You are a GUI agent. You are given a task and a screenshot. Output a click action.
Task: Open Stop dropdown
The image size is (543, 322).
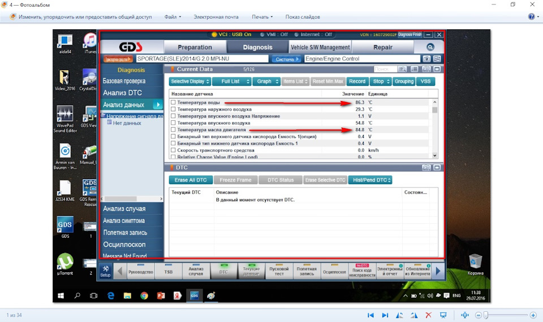pyautogui.click(x=380, y=81)
